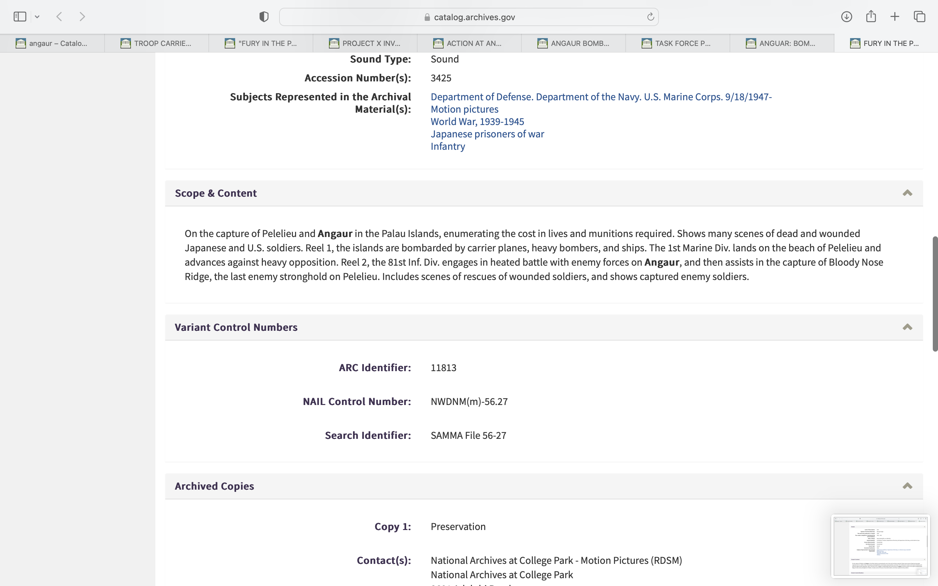The height and width of the screenshot is (586, 938).
Task: Click the back navigation arrow
Action: click(x=59, y=17)
